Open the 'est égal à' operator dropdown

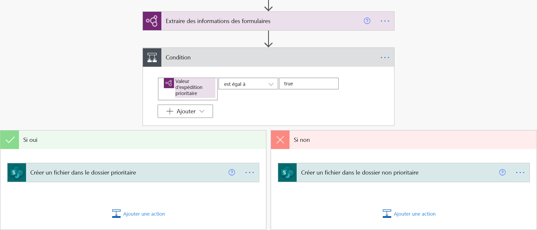click(248, 84)
